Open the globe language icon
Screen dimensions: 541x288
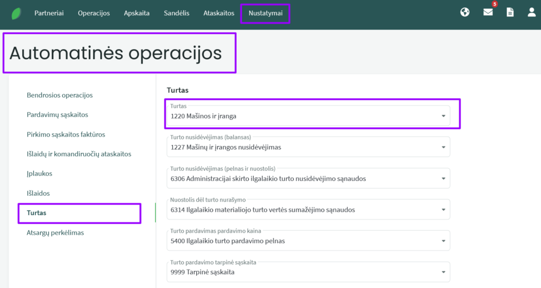[x=465, y=13]
